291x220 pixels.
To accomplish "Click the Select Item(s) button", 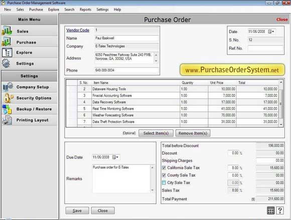I will point(156,133).
